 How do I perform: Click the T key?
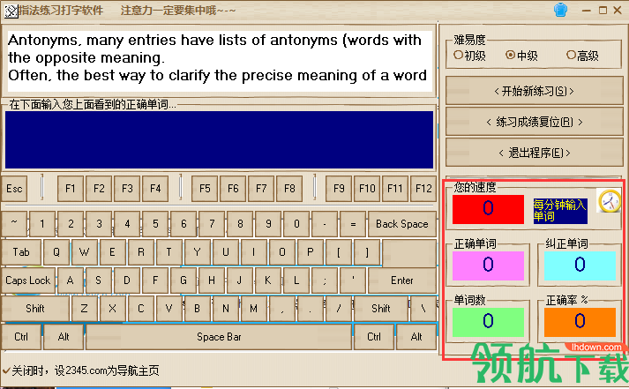[169, 252]
